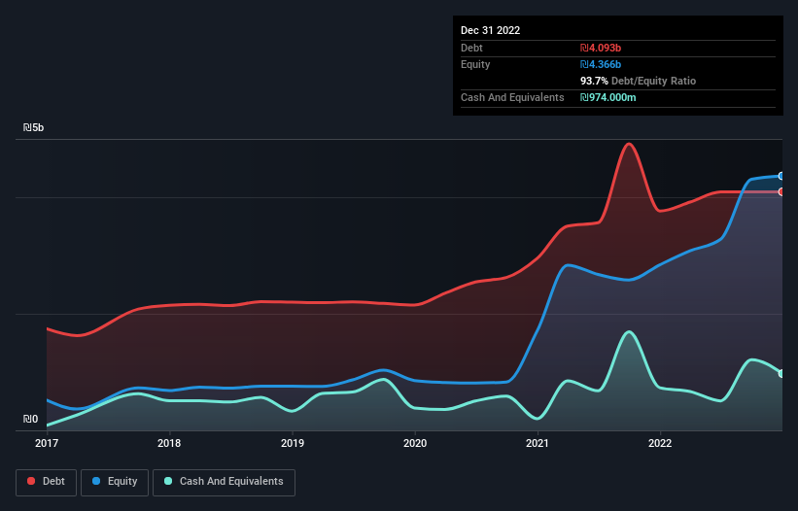Click the ₪4.366b equity value
798x511 pixels.
(601, 64)
